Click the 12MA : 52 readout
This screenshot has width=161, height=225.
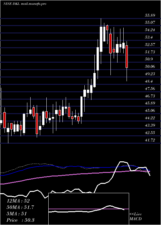tap(18, 201)
